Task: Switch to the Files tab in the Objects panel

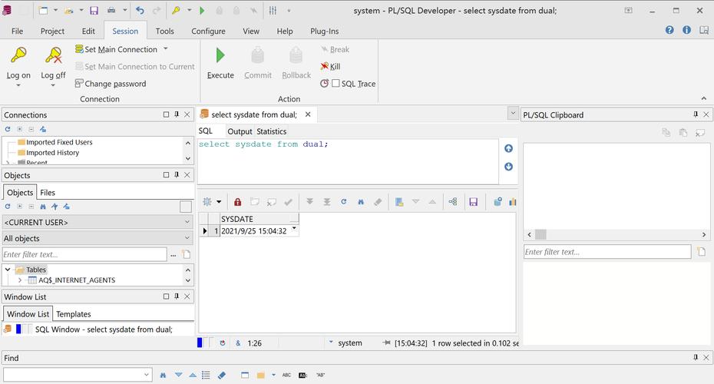Action: 48,192
